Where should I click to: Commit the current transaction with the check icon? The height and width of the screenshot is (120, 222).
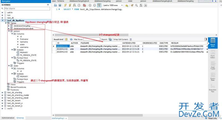point(90,5)
